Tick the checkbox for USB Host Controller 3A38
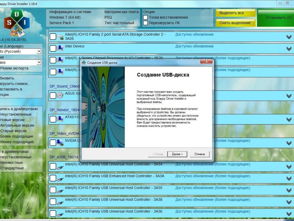The width and height of the screenshot is (294, 221). coord(53,202)
